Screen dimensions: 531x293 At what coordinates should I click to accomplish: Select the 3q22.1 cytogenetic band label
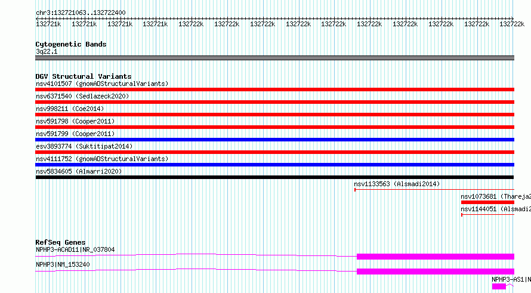pos(47,51)
